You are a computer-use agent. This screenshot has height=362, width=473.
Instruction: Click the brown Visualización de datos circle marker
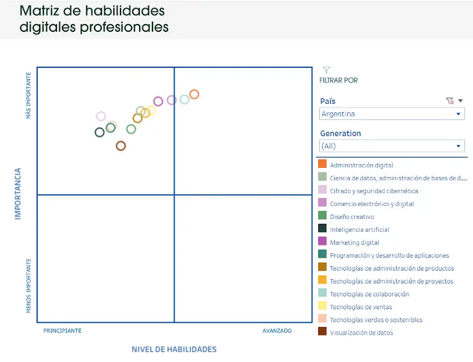120,146
